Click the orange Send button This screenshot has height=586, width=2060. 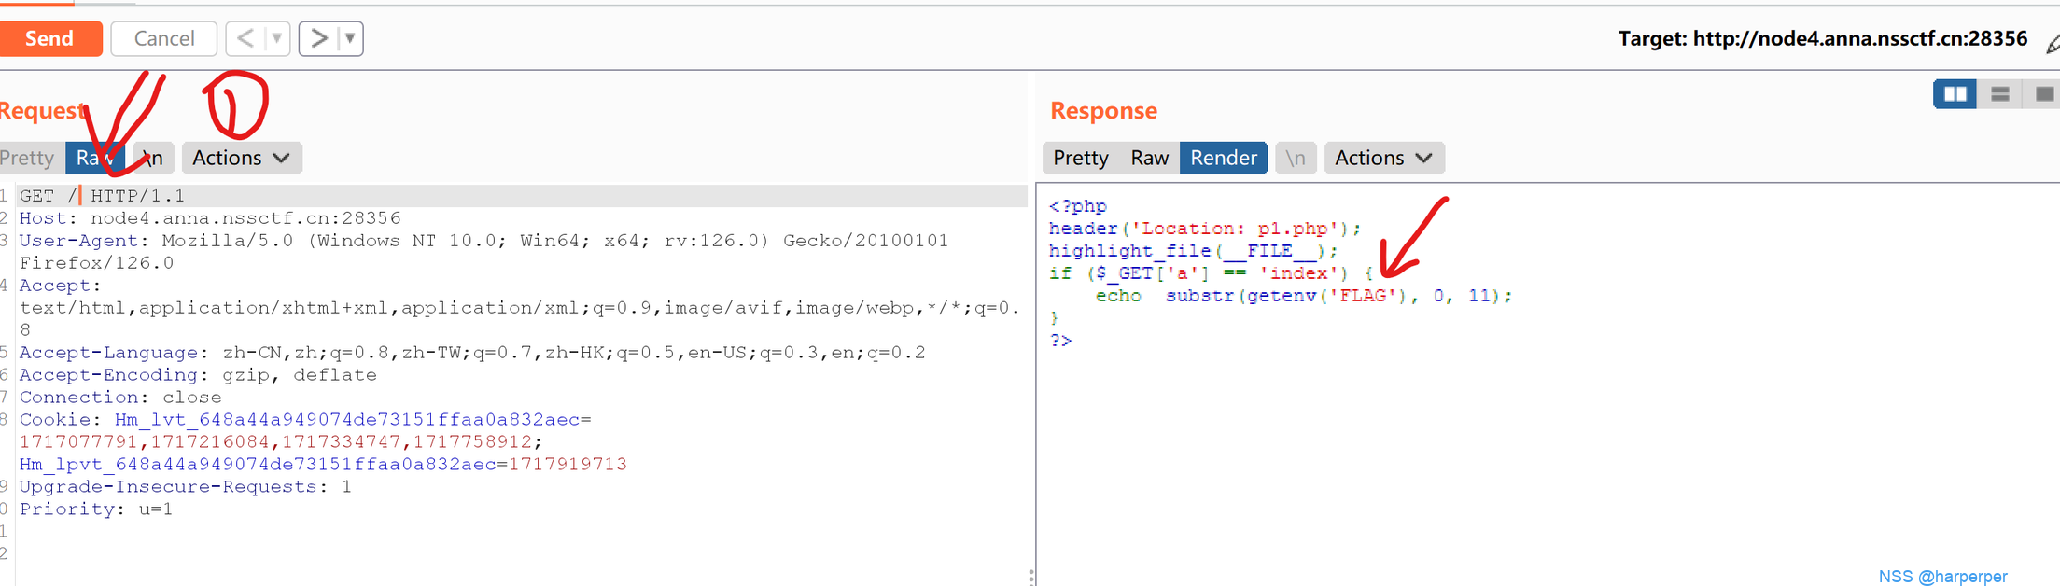tap(49, 38)
